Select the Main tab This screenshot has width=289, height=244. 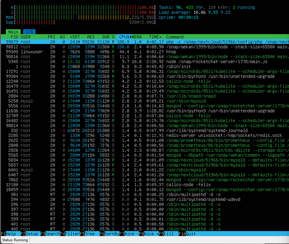13,32
